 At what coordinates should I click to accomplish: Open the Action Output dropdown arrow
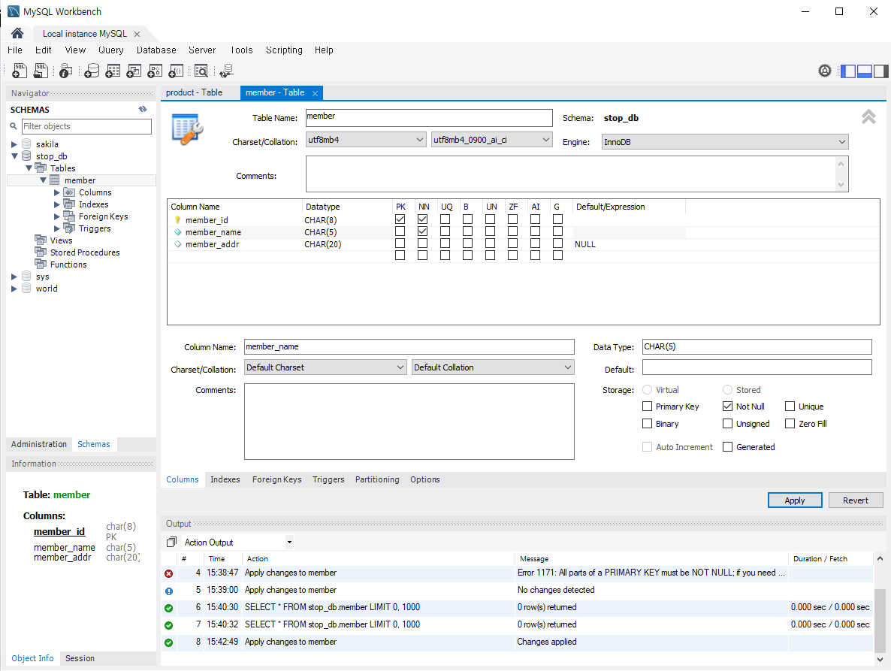tap(289, 542)
